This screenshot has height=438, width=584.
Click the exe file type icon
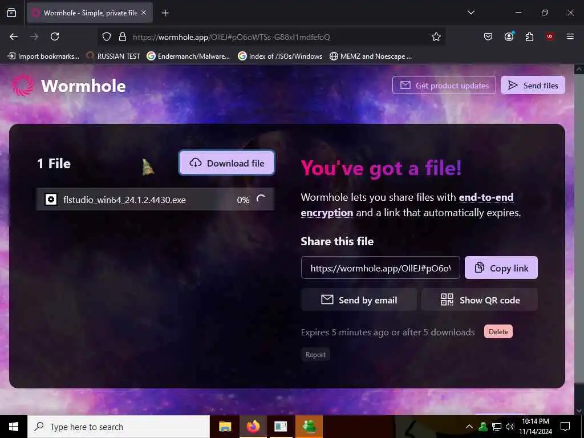[x=51, y=199]
